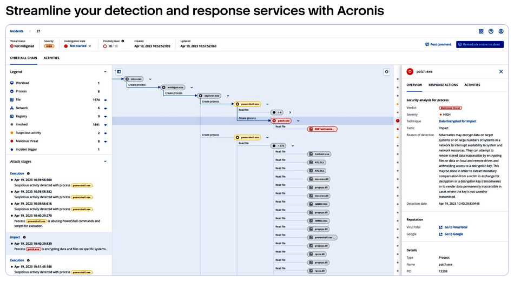The image size is (514, 282).
Task: Open Data Encrypted for Impact technique link
Action: pos(457,122)
